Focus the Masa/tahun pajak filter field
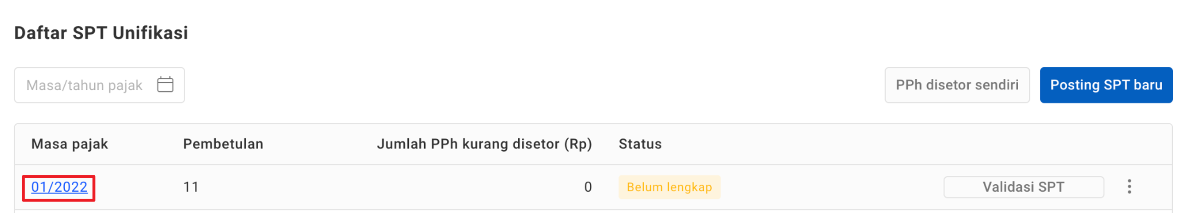 click(99, 85)
